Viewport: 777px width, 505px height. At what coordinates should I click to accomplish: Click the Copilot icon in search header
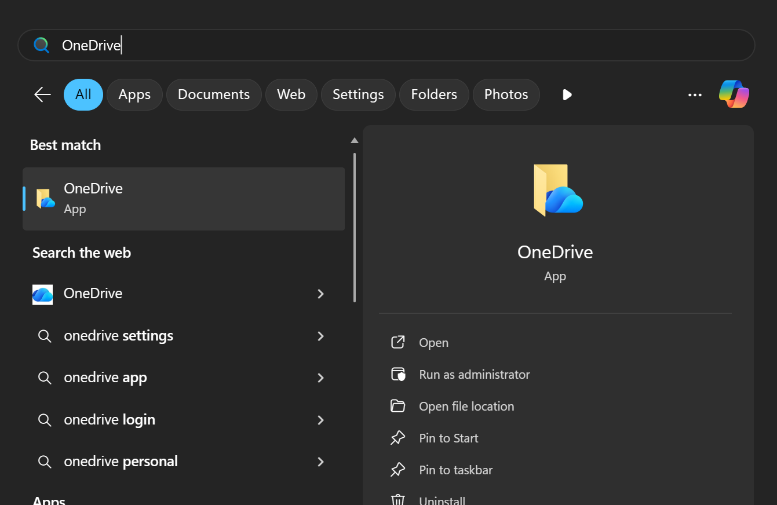(x=734, y=94)
